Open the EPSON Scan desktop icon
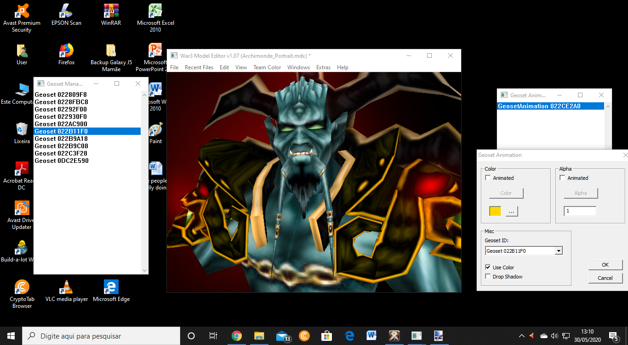 (x=66, y=15)
